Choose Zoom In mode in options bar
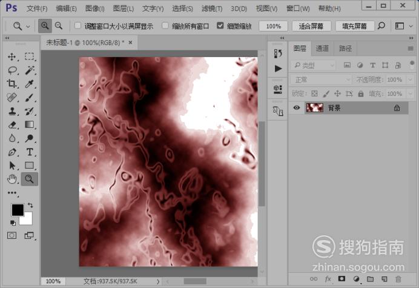 click(45, 26)
